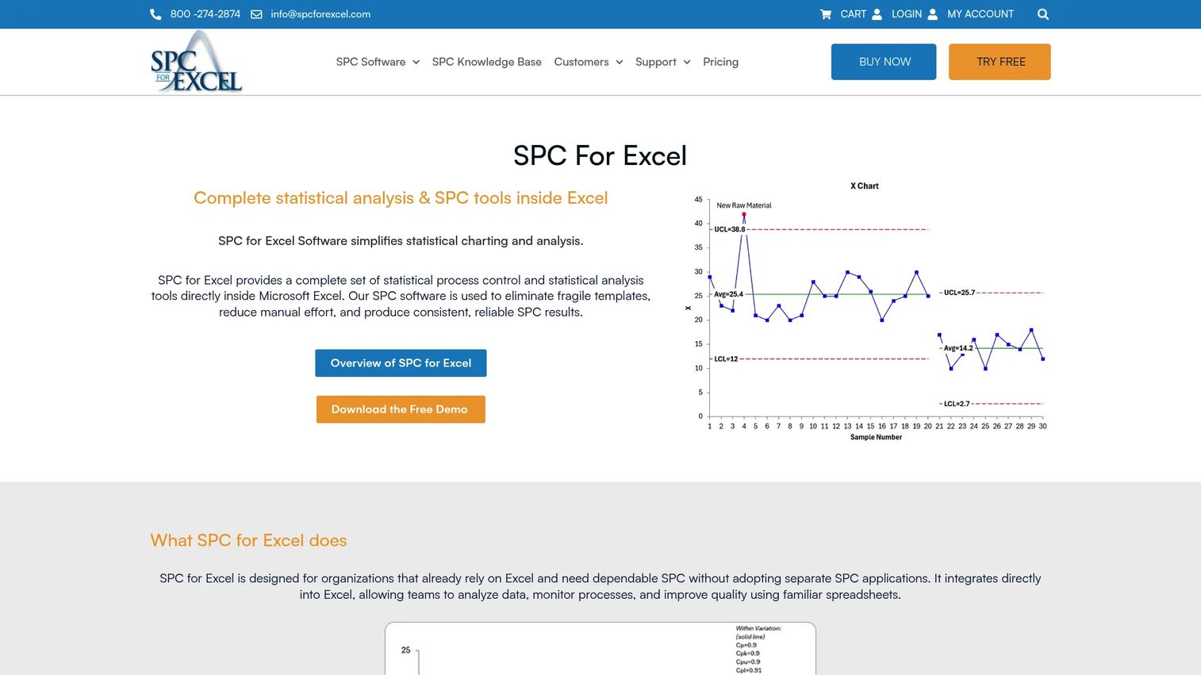
Task: Click the 'Avg=14.2' chart label
Action: pos(958,348)
